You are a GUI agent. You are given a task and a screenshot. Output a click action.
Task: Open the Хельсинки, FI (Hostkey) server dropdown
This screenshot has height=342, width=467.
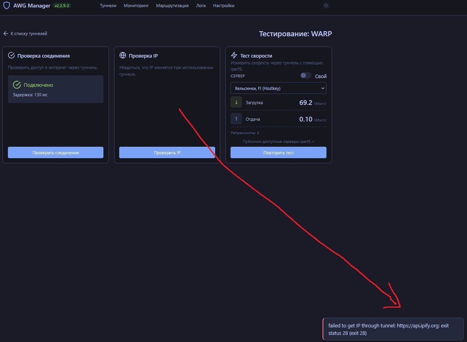[x=278, y=88]
